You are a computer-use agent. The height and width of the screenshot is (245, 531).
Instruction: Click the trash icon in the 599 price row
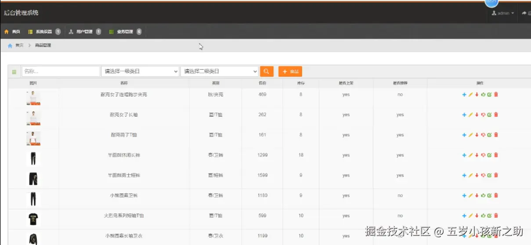click(x=496, y=216)
